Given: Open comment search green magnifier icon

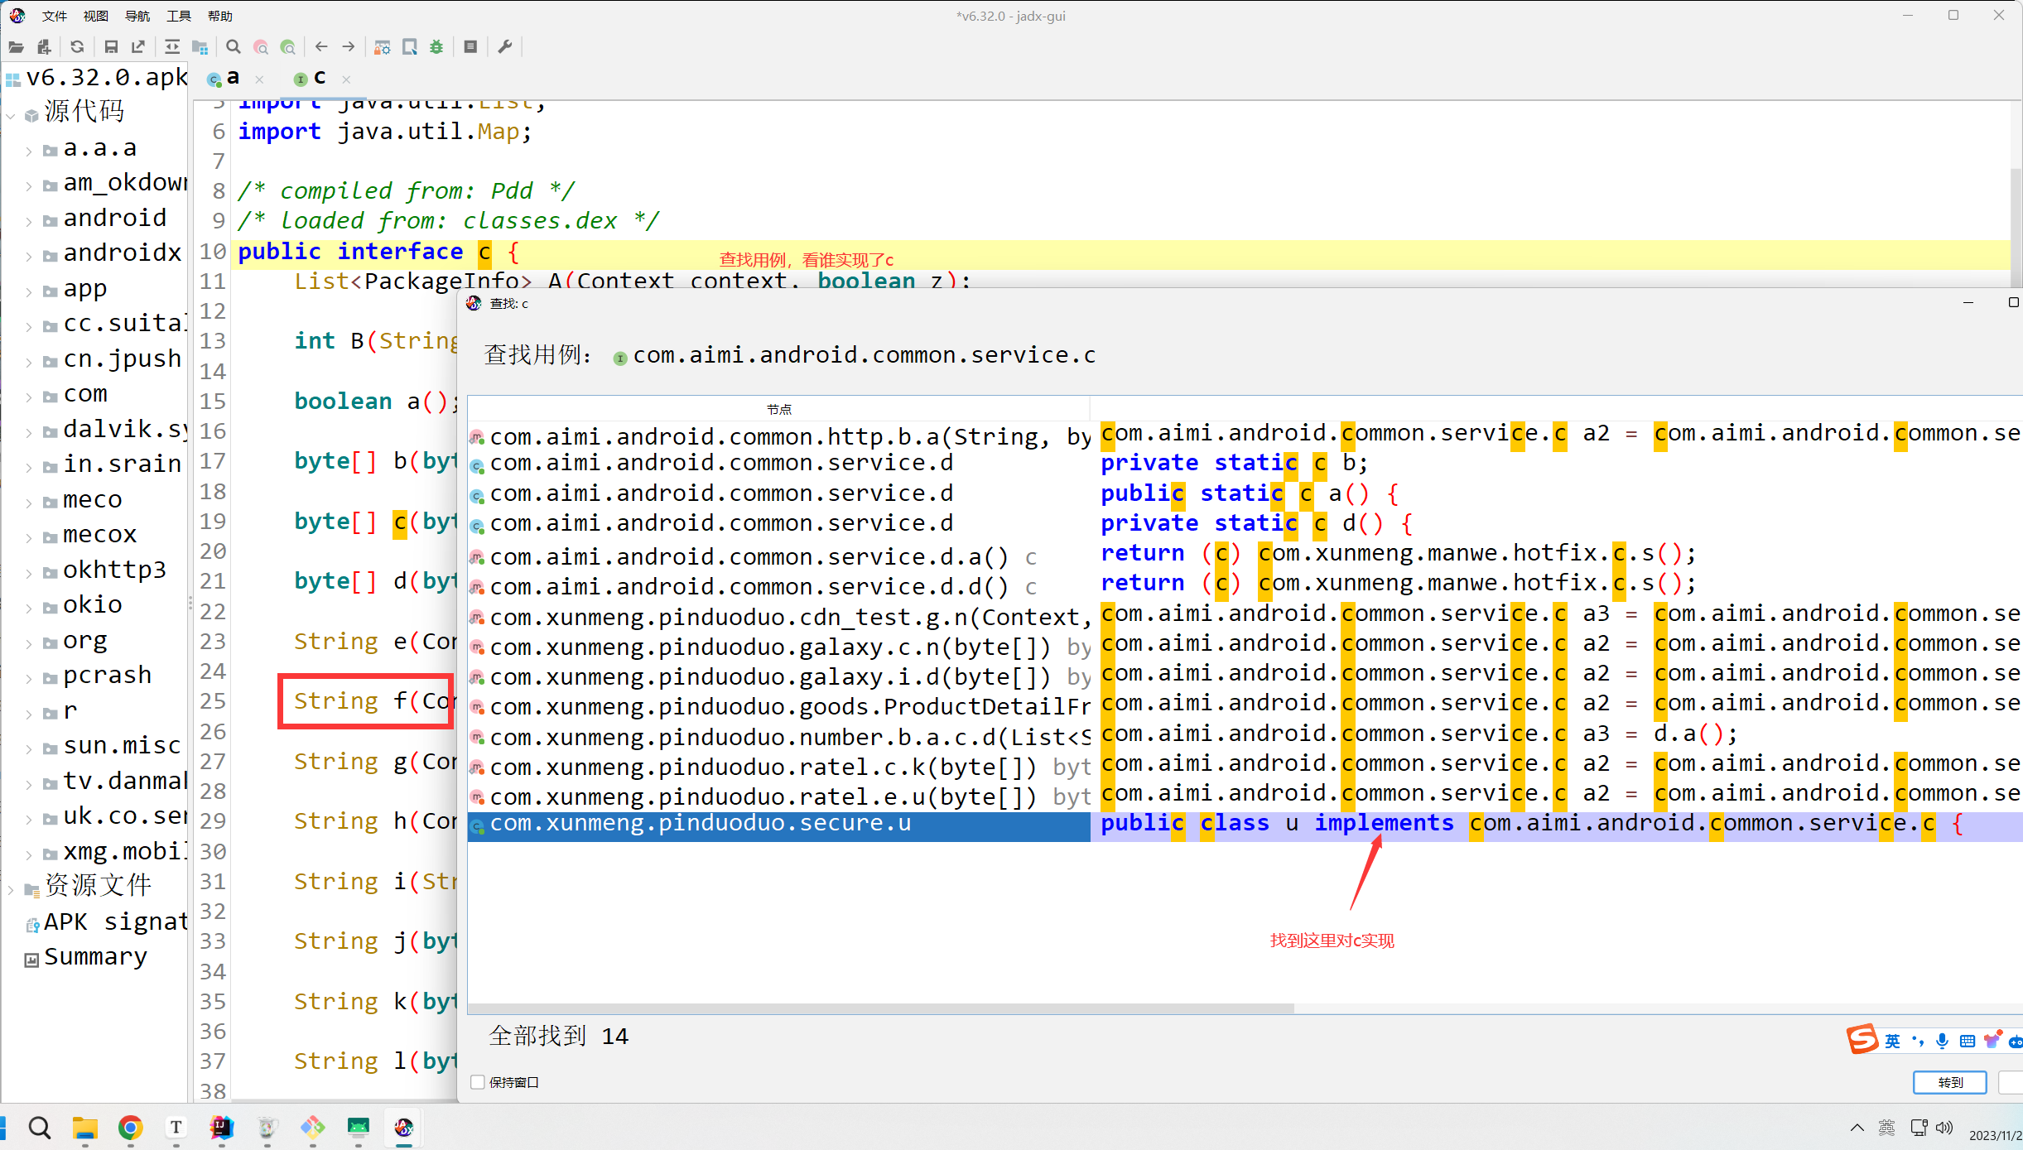Looking at the screenshot, I should (288, 47).
